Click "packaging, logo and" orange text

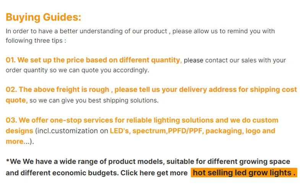coord(248,131)
